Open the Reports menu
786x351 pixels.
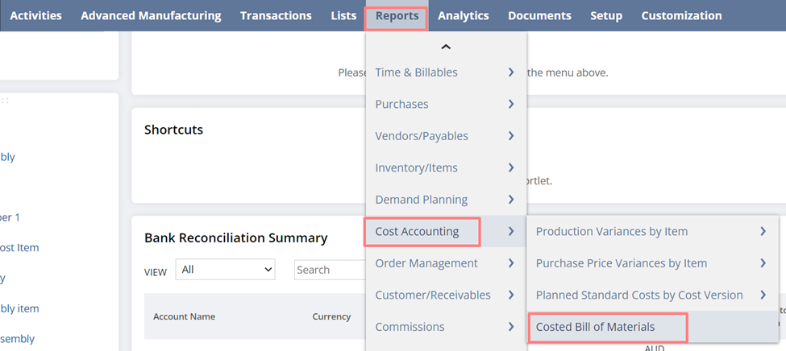(x=397, y=15)
